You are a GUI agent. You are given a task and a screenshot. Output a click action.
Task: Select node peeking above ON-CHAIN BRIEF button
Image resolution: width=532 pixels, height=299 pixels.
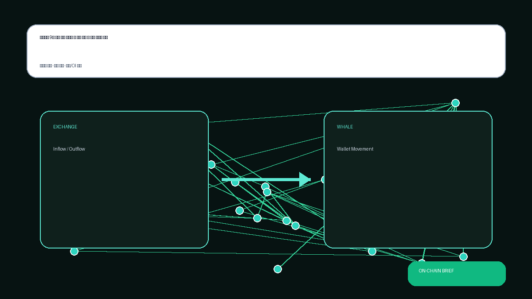pos(422,261)
